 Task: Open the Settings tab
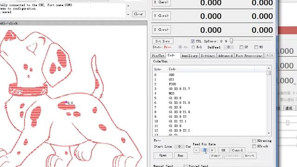coord(208,56)
